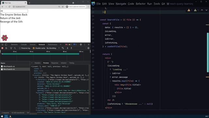Screen dimensions: 209x118
Task: Toggle the device toolbar icon in DevTools
Action: coord(6,45)
